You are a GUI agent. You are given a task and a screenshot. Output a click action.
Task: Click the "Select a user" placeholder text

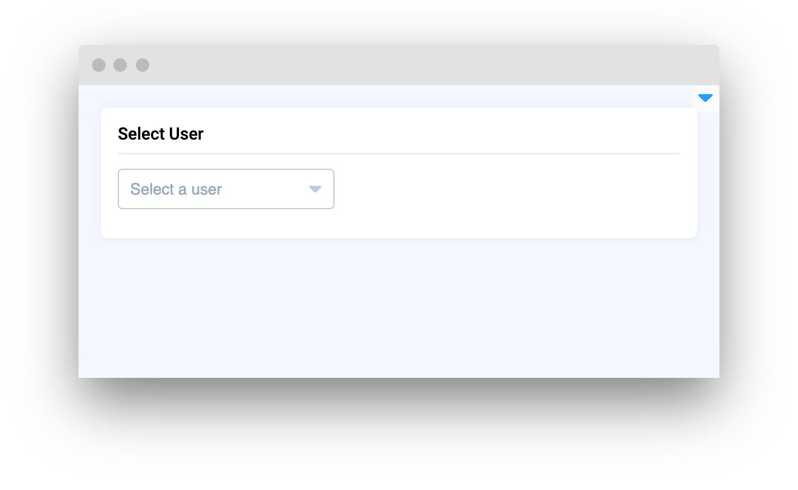click(x=176, y=189)
